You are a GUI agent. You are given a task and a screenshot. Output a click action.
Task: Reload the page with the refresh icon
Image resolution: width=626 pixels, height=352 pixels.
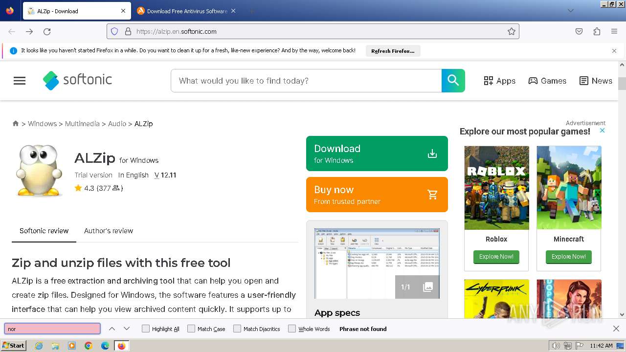pos(47,31)
